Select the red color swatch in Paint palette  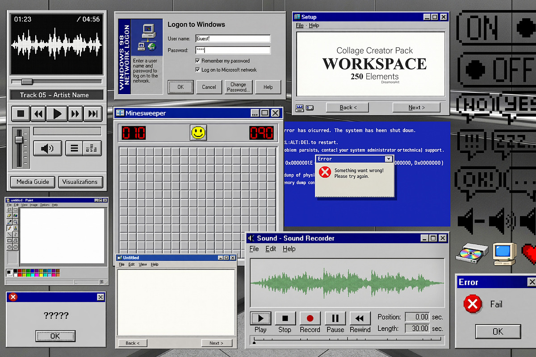coord(20,275)
